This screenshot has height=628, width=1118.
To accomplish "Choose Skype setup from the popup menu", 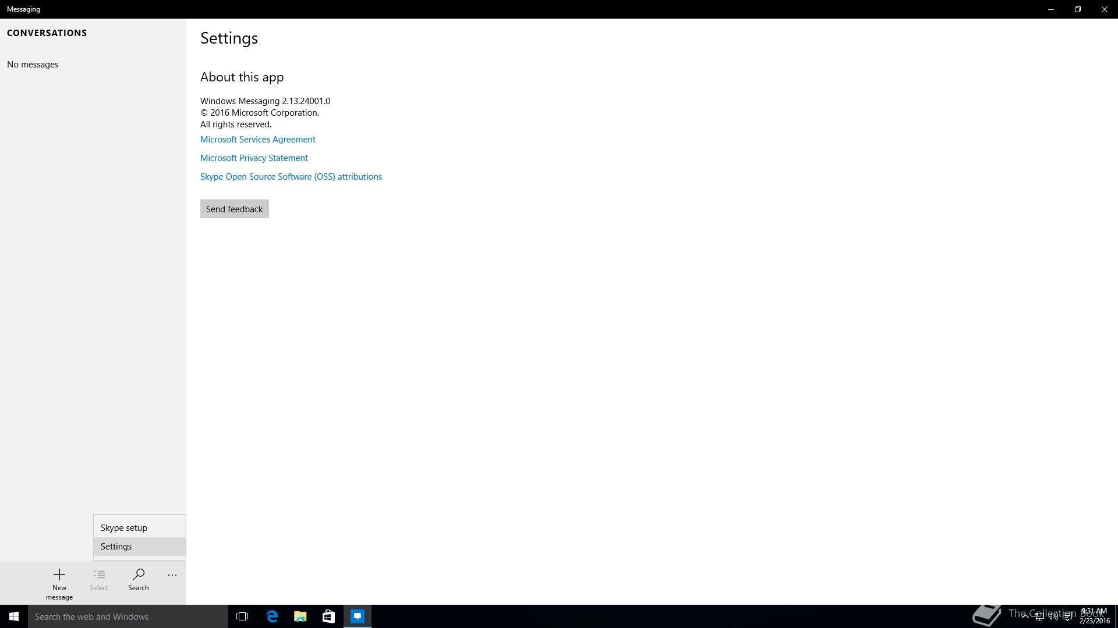I will [140, 528].
